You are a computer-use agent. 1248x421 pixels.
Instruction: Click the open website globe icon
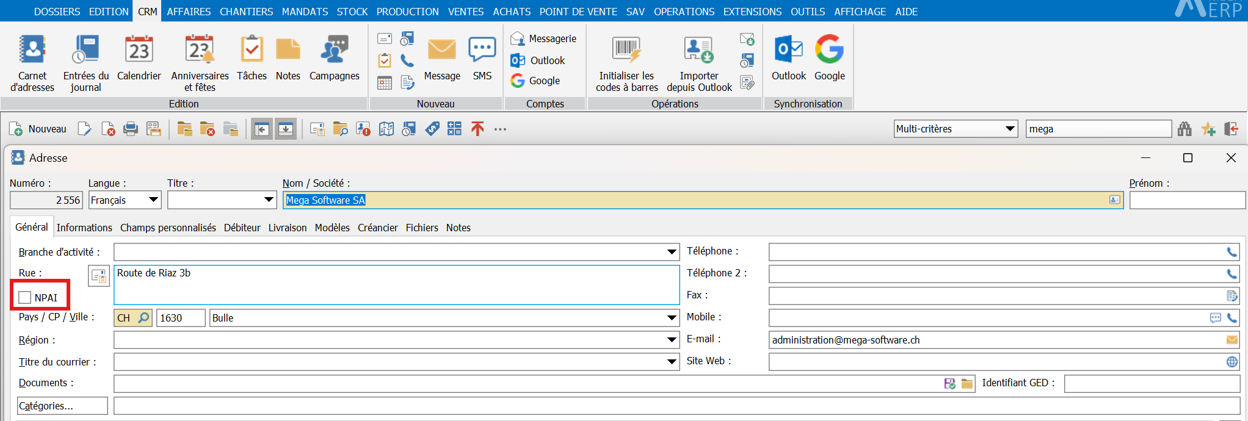point(1232,362)
